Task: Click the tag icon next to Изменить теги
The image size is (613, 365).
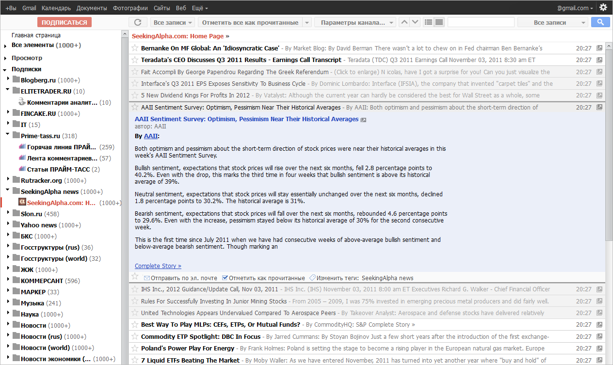Action: [312, 278]
